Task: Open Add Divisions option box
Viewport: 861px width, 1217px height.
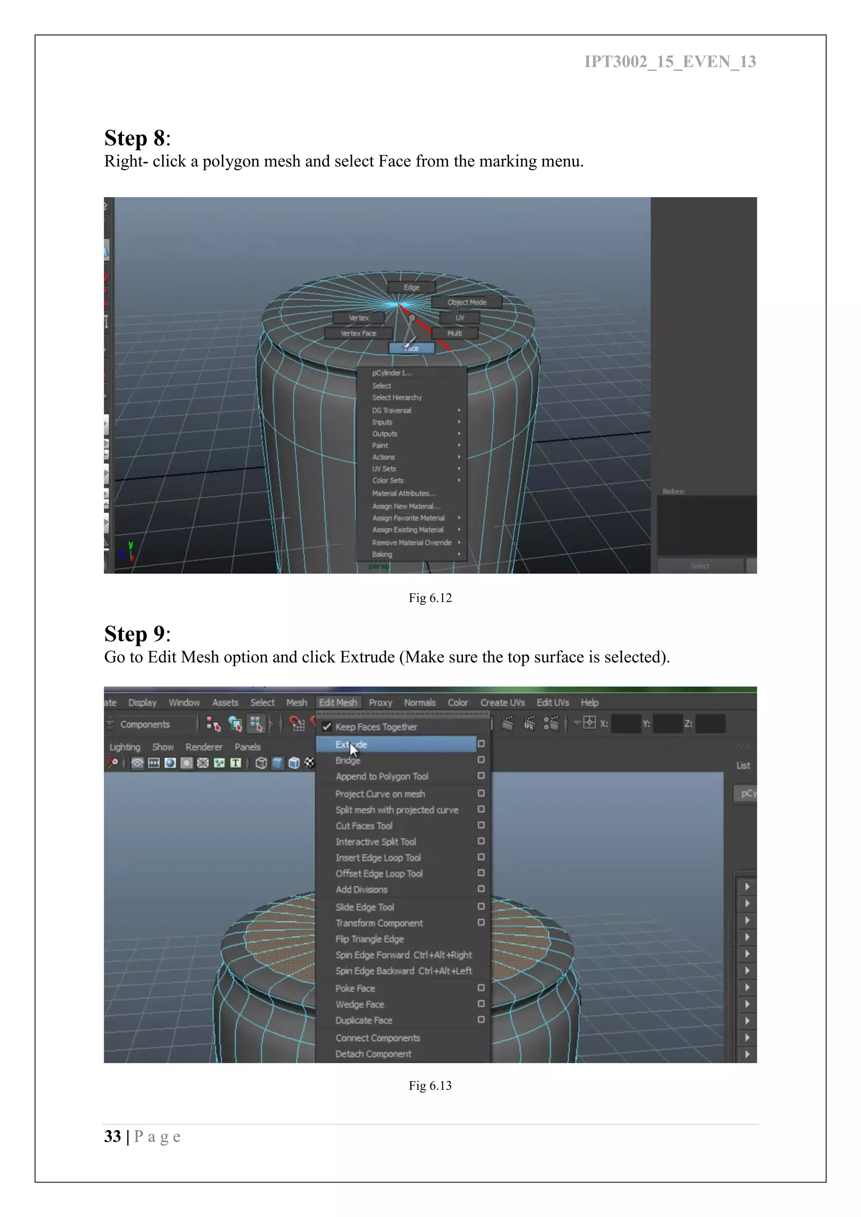Action: (481, 888)
